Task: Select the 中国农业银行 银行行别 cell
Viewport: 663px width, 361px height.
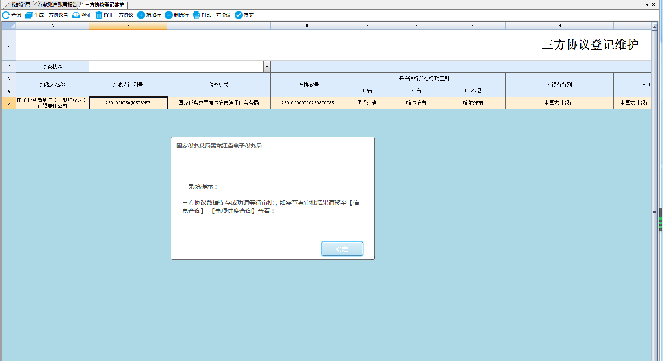Action: 559,103
